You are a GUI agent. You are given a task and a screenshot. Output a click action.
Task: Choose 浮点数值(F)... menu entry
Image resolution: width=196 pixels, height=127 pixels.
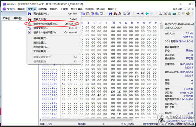click(54, 47)
